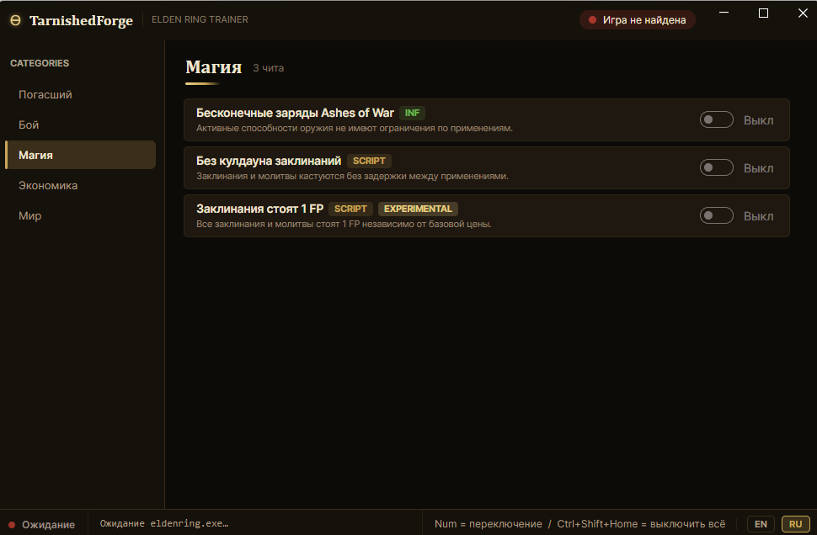Click the Без кулдауна заклинаний title
Image resolution: width=817 pixels, height=535 pixels.
[x=269, y=161]
